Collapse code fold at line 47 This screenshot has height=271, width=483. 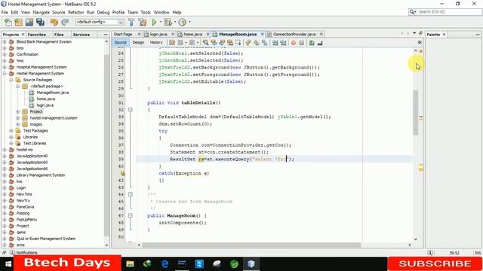coord(131,216)
